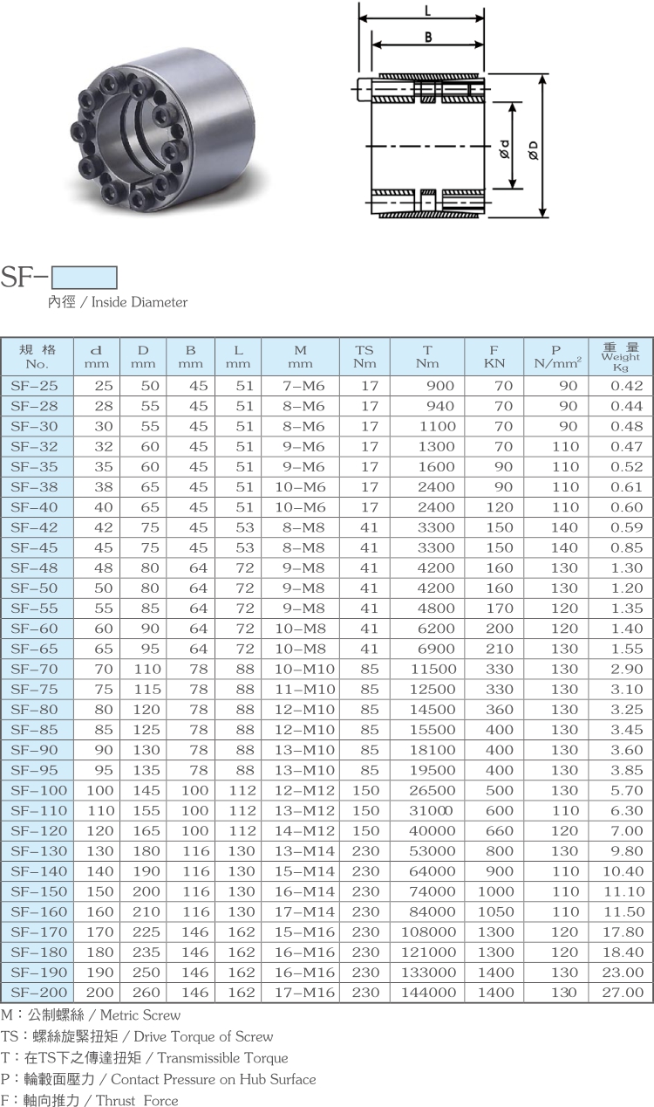Click the 'TS: Drive Torque of Screw' legend

point(138,1036)
